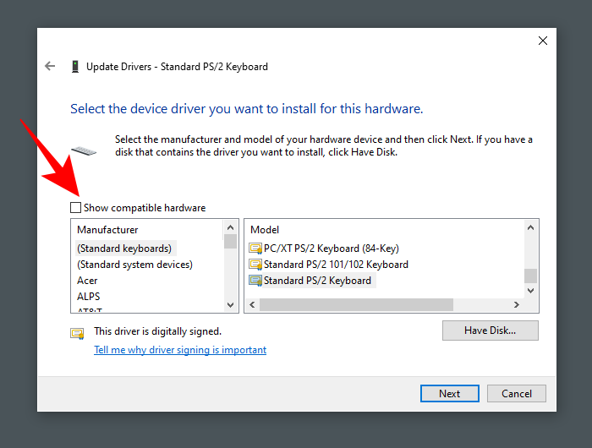The image size is (592, 448).
Task: Open 'Tell me why driver signing is important'
Action: [180, 350]
